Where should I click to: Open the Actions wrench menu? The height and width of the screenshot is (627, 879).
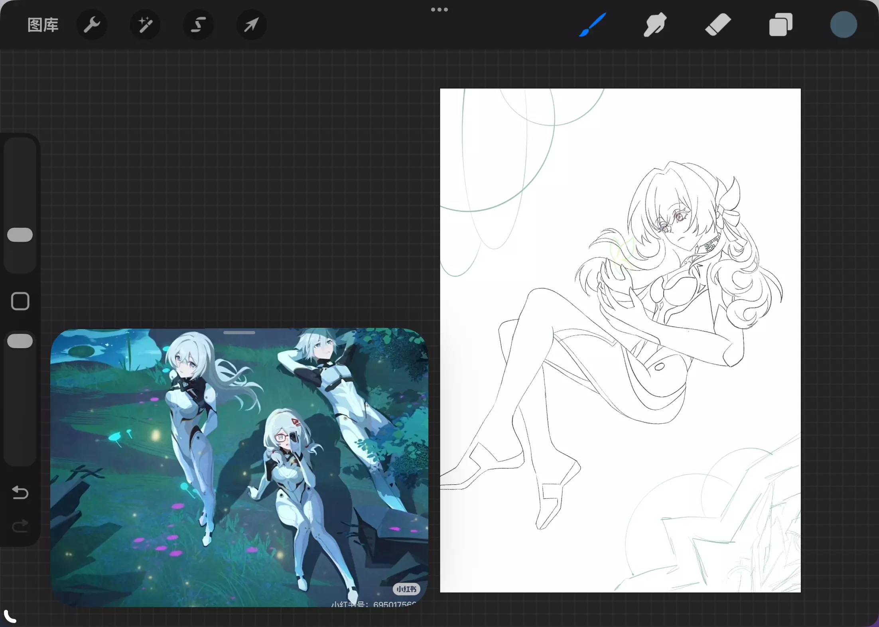point(92,25)
